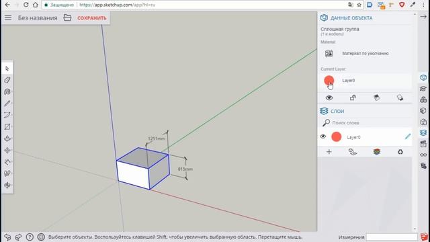Open the Components panel icon
This screenshot has height=242, width=430.
(x=423, y=99)
